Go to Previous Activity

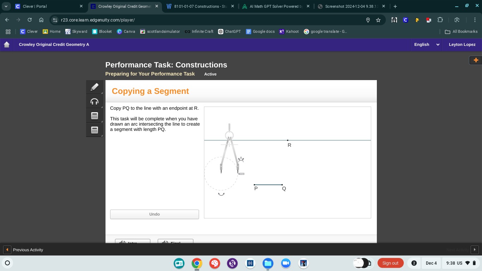coord(24,250)
